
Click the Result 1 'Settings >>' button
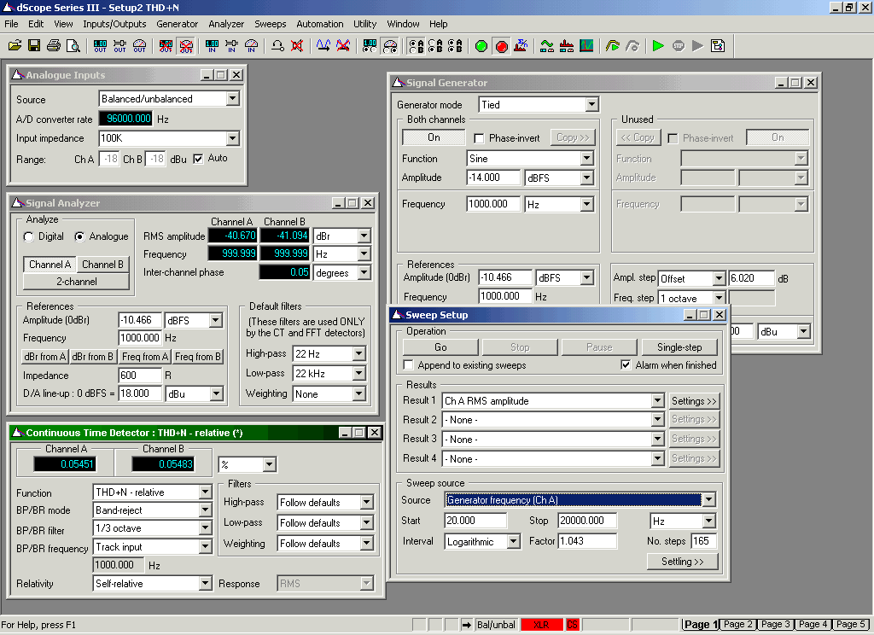tap(694, 401)
